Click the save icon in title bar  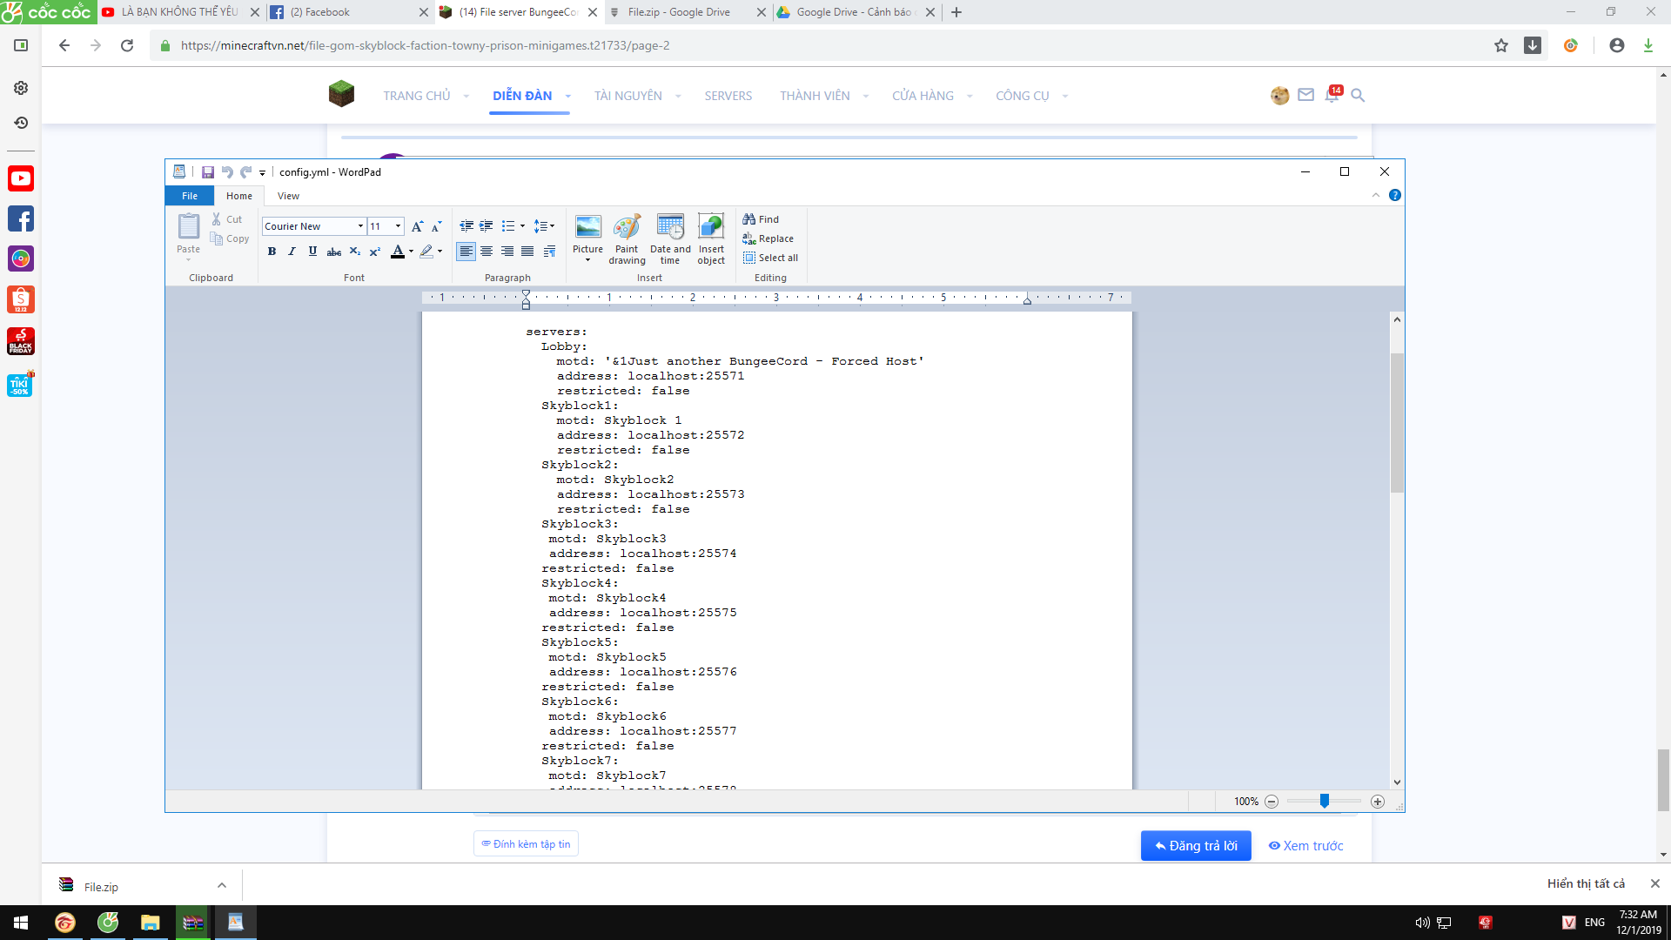click(x=208, y=172)
